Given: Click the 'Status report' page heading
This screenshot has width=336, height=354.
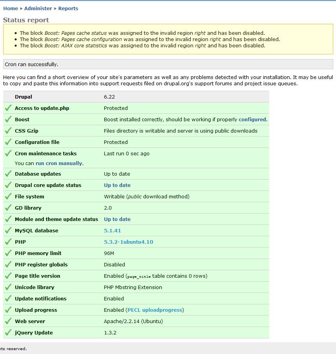Looking at the screenshot, I should (x=26, y=20).
